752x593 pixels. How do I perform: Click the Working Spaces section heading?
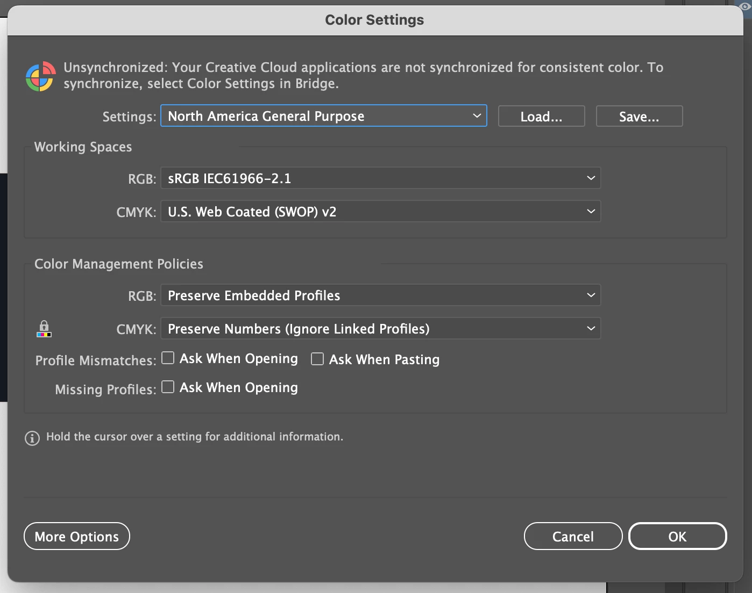83,147
